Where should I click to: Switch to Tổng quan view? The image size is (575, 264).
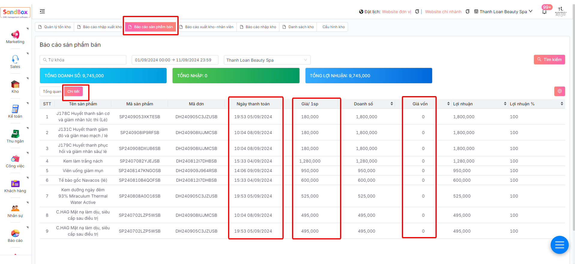pos(52,92)
